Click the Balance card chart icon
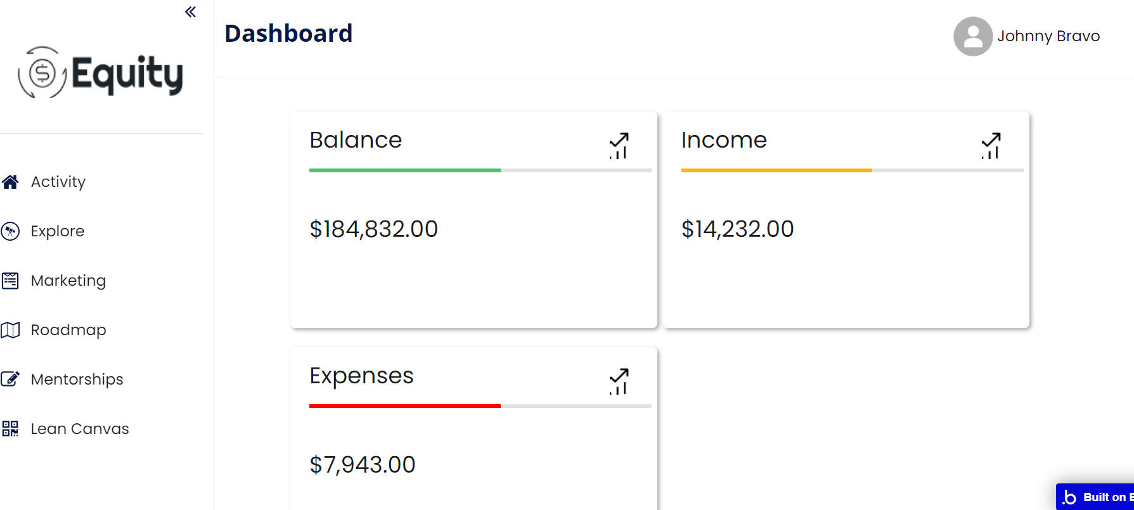This screenshot has height=510, width=1134. pos(619,146)
